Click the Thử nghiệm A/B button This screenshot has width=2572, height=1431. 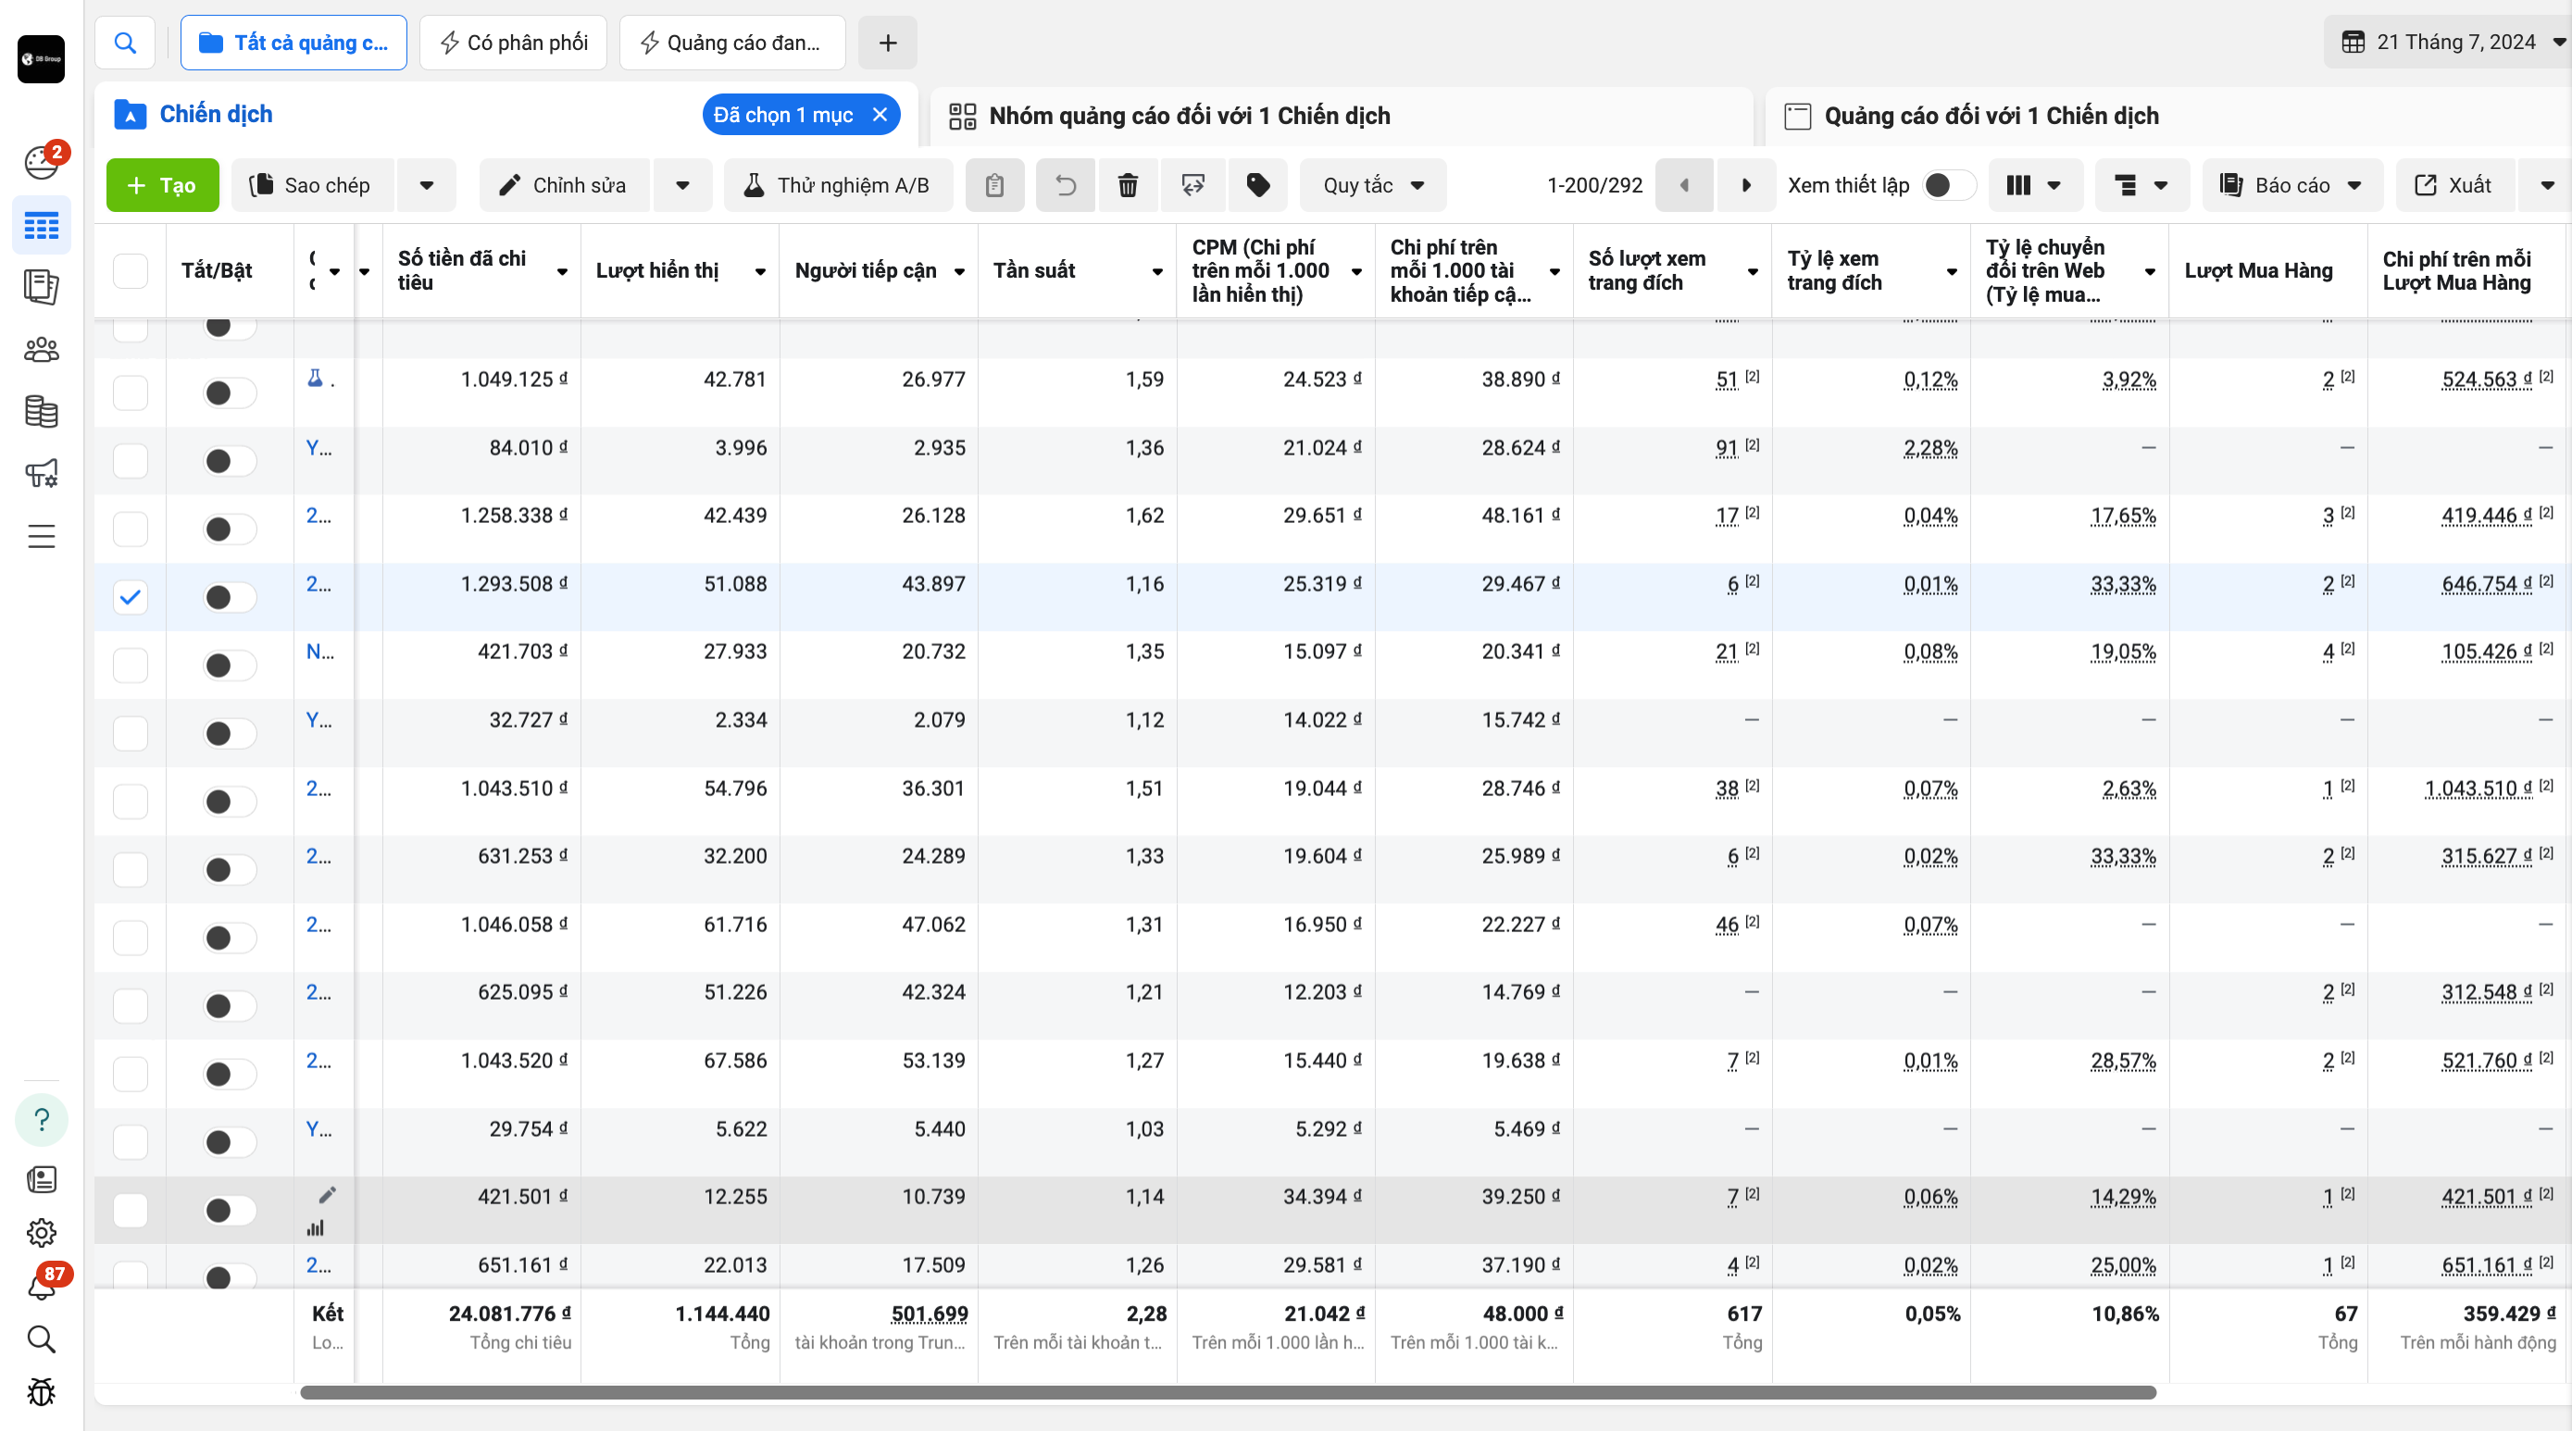coord(837,184)
